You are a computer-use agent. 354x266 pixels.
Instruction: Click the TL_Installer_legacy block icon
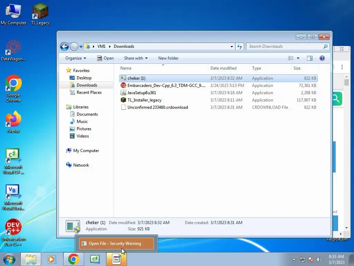pos(123,100)
